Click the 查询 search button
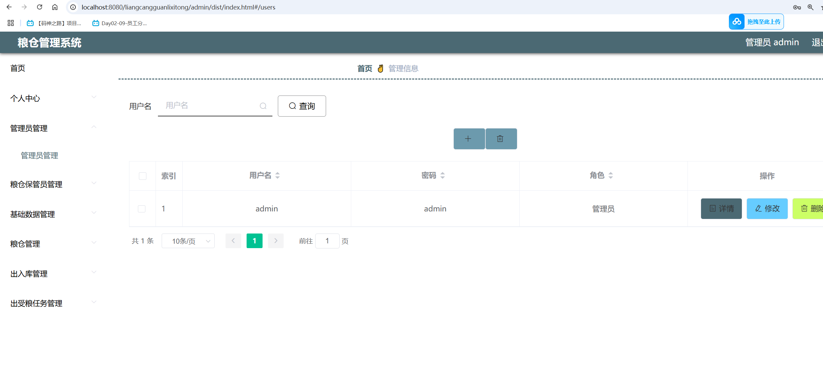Screen dimensions: 823x380 [302, 106]
